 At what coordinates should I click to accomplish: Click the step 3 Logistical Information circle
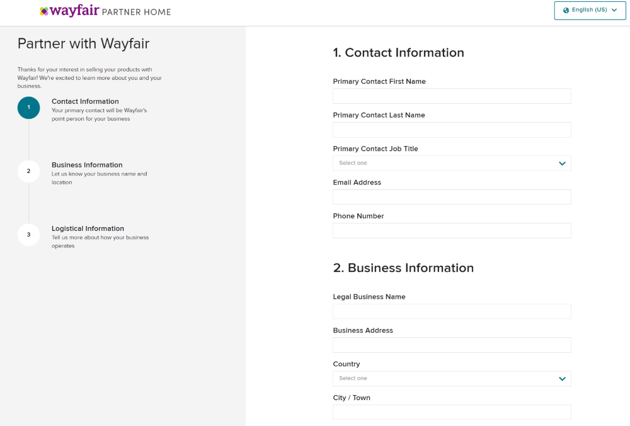click(28, 235)
